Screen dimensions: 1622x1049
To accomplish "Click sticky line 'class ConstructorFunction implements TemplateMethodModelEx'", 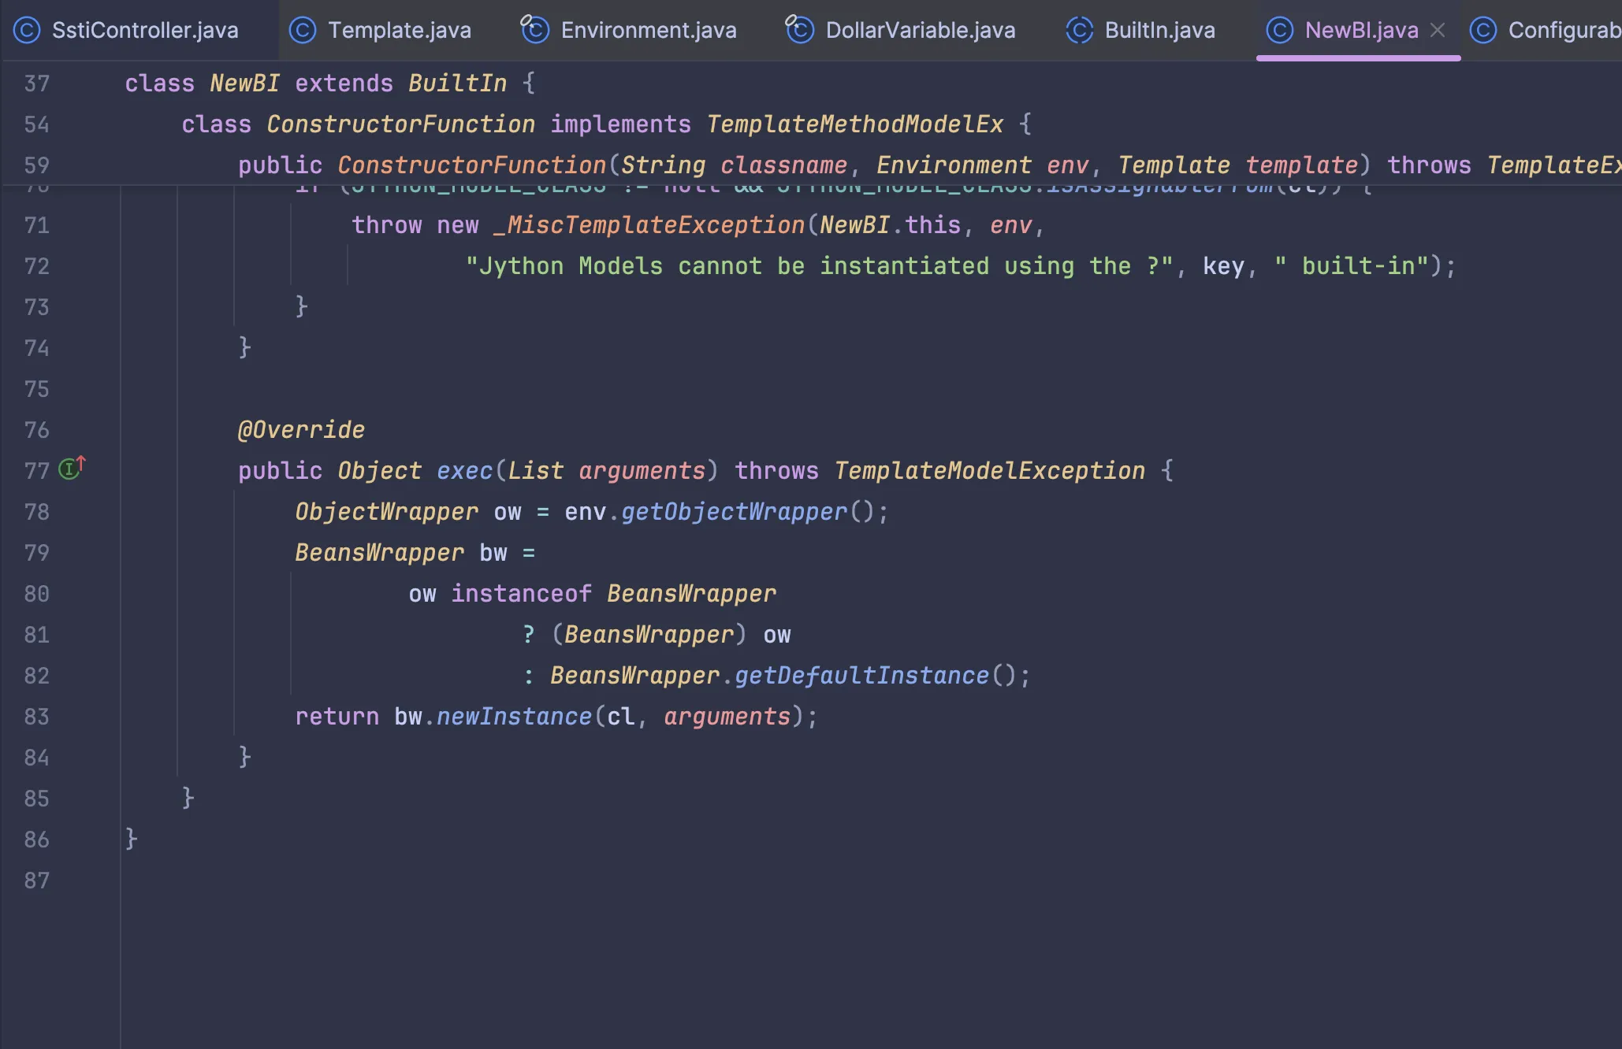I will click(x=607, y=124).
